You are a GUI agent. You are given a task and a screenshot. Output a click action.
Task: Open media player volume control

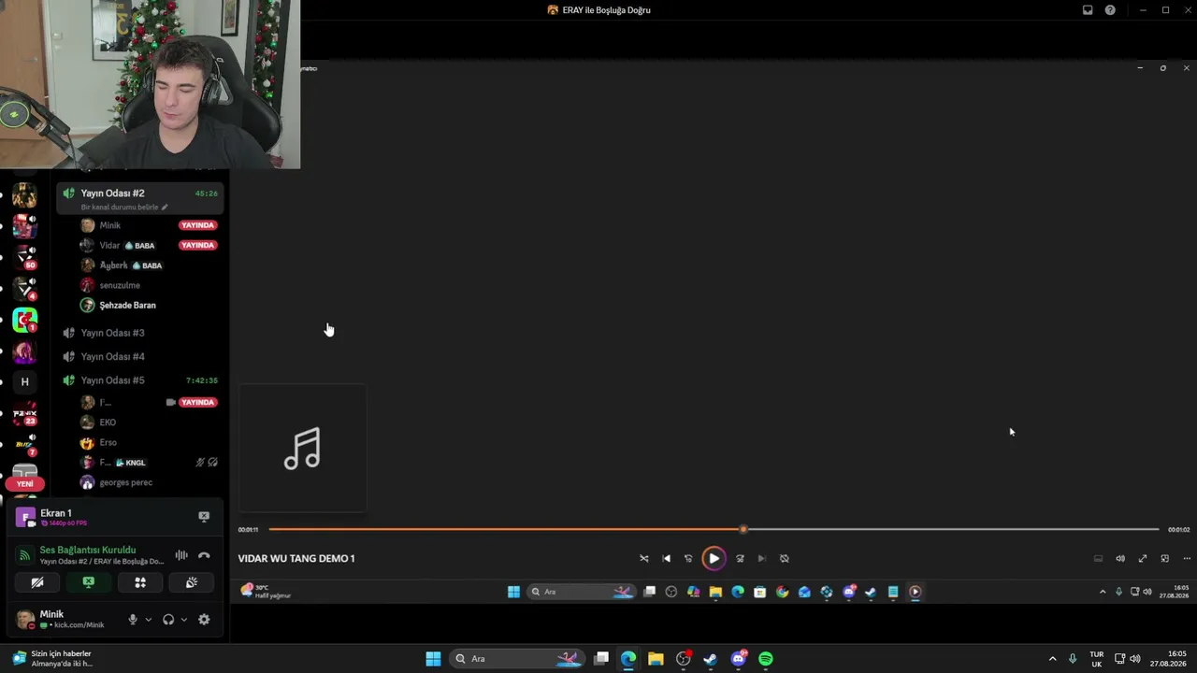coord(1120,558)
